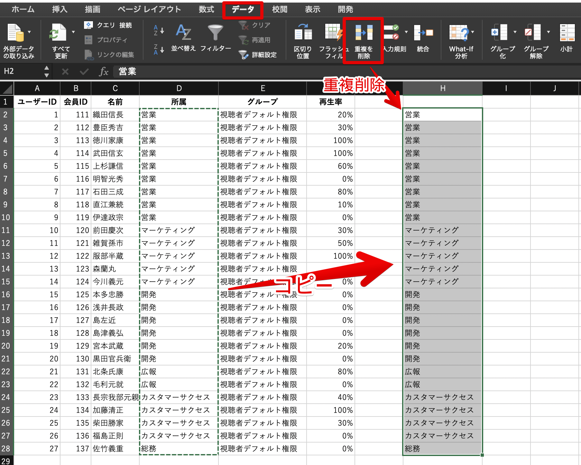Click the sort descending Z-A icon
Screen dimensions: 581x465
(159, 49)
